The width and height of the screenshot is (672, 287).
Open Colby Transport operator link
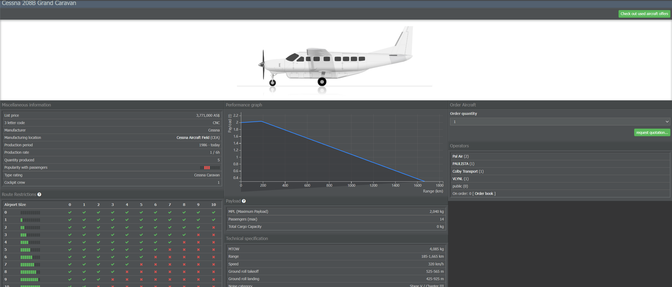coord(465,171)
